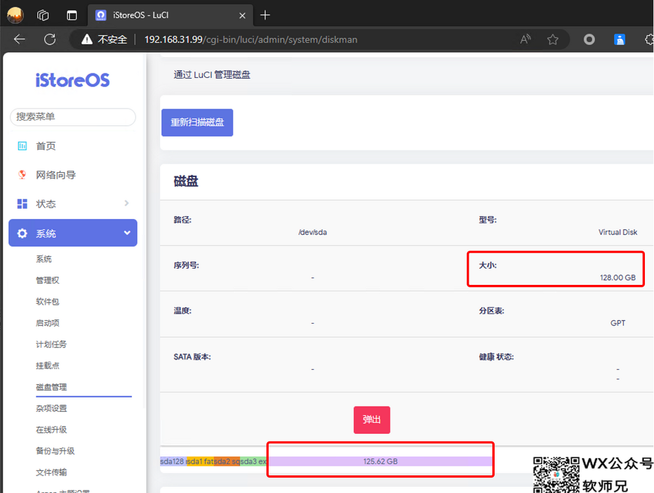Open the 软件包 submenu entry
The height and width of the screenshot is (493, 654).
48,302
